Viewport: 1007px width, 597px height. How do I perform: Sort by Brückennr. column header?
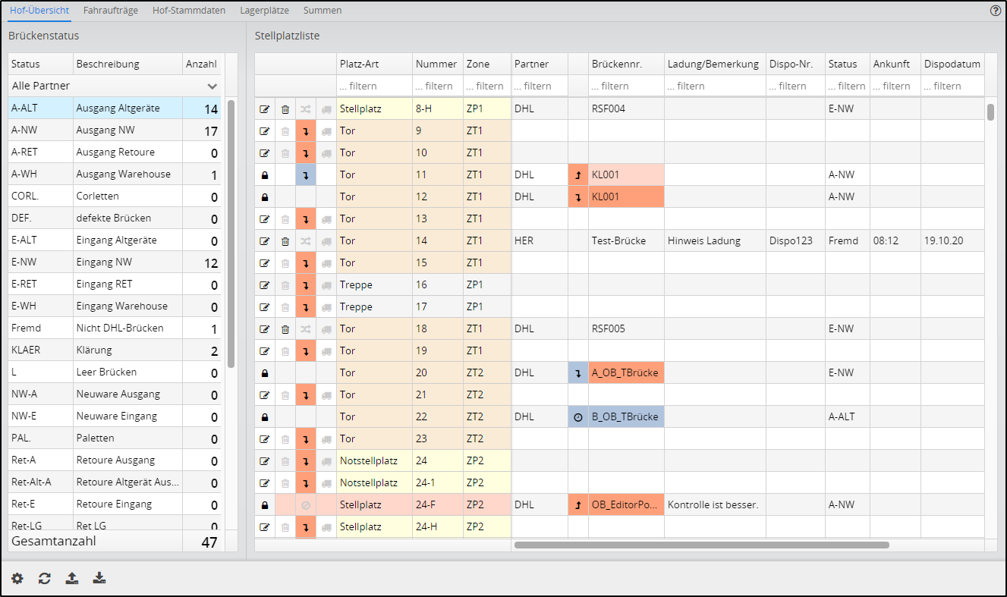(x=627, y=64)
